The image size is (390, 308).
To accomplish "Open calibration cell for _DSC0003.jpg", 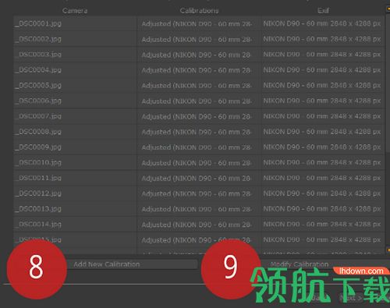I will (199, 55).
